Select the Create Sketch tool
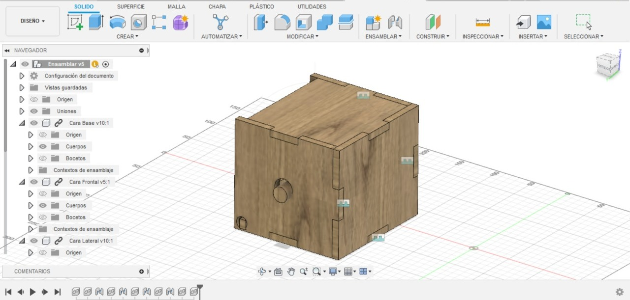Screen dimensions: 630x300 point(75,22)
